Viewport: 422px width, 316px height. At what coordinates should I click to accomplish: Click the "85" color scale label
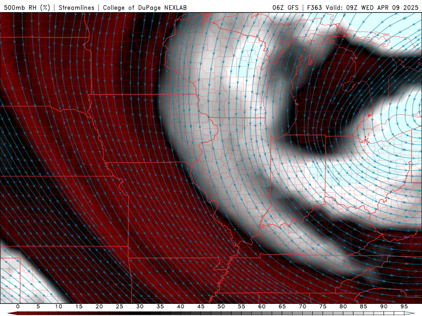[363, 307]
